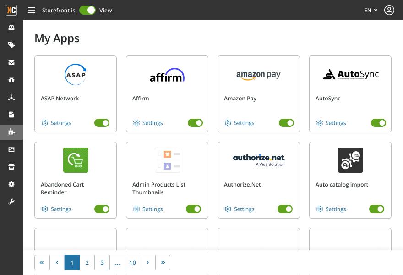Open Settings for Affirm app

(x=148, y=123)
